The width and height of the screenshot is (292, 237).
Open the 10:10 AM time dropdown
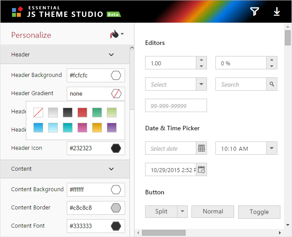click(272, 148)
